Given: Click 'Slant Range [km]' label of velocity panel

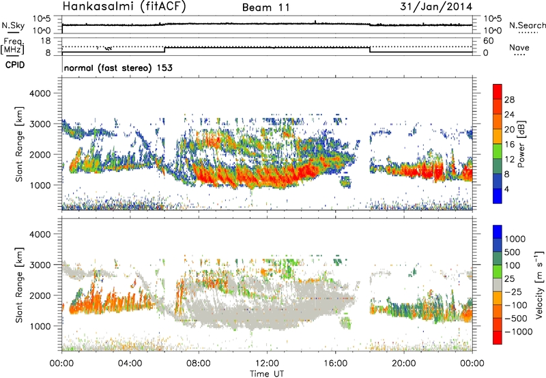Looking at the screenshot, I should pyautogui.click(x=19, y=285).
